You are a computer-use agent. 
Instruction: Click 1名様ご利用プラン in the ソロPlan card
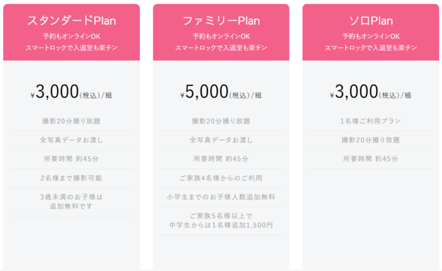tap(371, 121)
